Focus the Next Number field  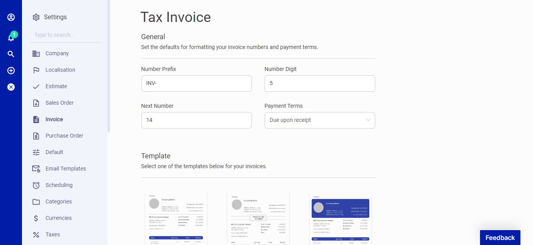196,120
